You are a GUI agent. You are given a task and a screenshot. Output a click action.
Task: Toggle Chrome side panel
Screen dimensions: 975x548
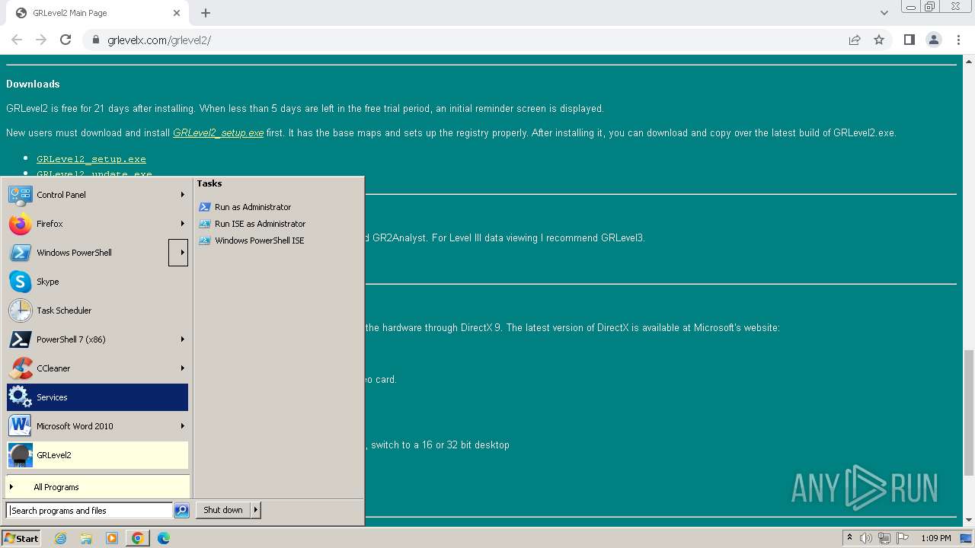pyautogui.click(x=909, y=40)
